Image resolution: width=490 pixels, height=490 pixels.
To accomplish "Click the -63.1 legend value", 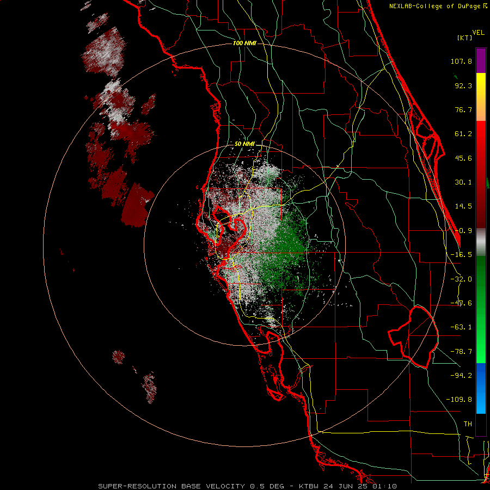I will point(461,327).
